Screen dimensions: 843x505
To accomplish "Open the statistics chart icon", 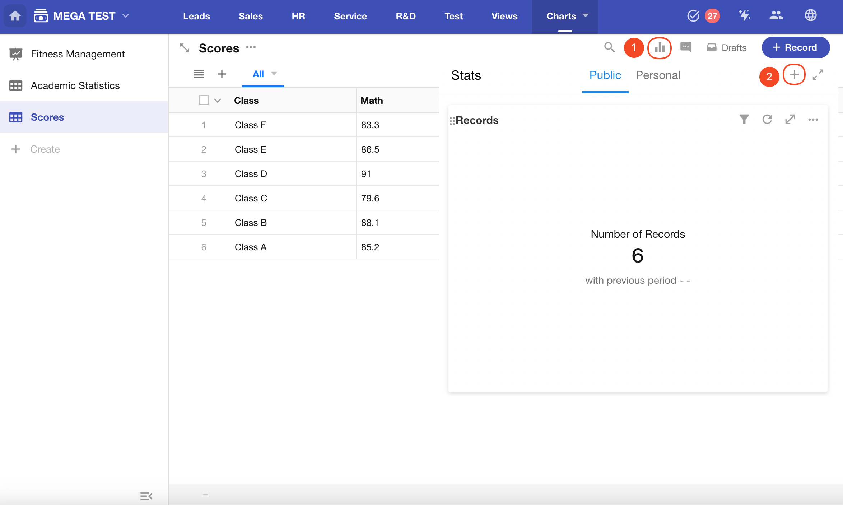I will pos(660,48).
